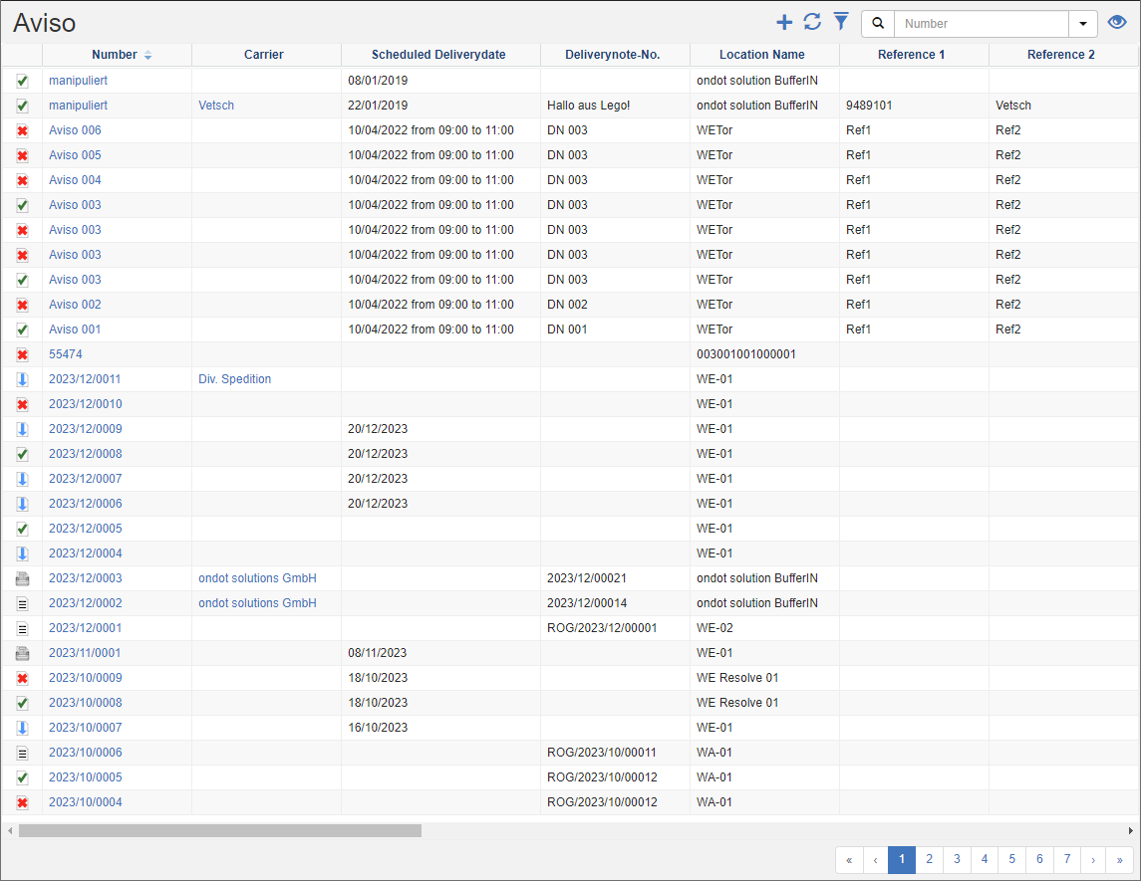Open the search field dropdown arrow
Viewport: 1141px width, 881px height.
click(1083, 24)
